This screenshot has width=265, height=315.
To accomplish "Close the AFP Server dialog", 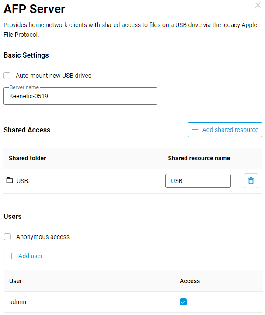I will click(x=258, y=5).
